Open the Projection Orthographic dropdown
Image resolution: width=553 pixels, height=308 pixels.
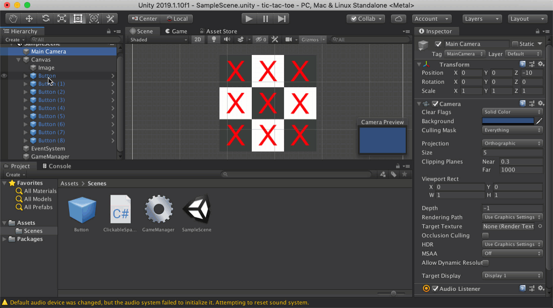pos(512,143)
